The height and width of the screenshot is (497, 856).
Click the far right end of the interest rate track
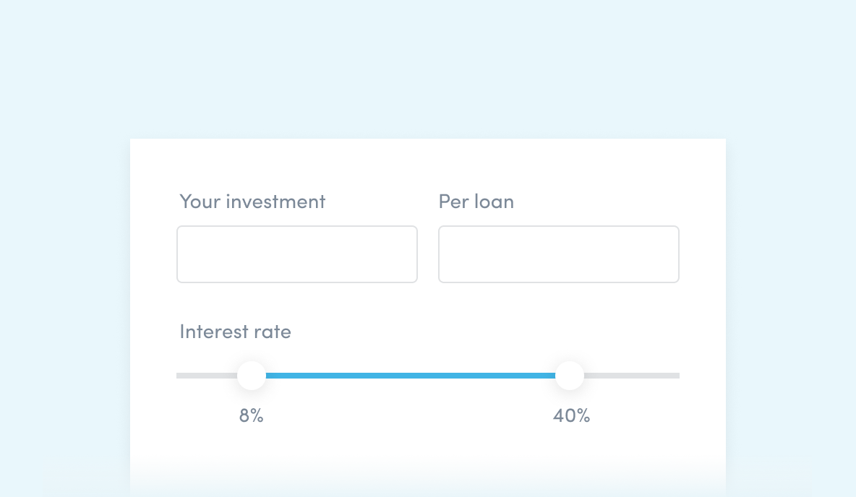676,376
